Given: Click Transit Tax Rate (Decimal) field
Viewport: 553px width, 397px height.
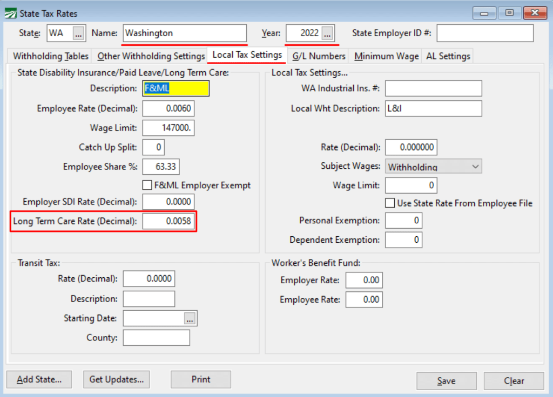Looking at the screenshot, I should [x=149, y=279].
